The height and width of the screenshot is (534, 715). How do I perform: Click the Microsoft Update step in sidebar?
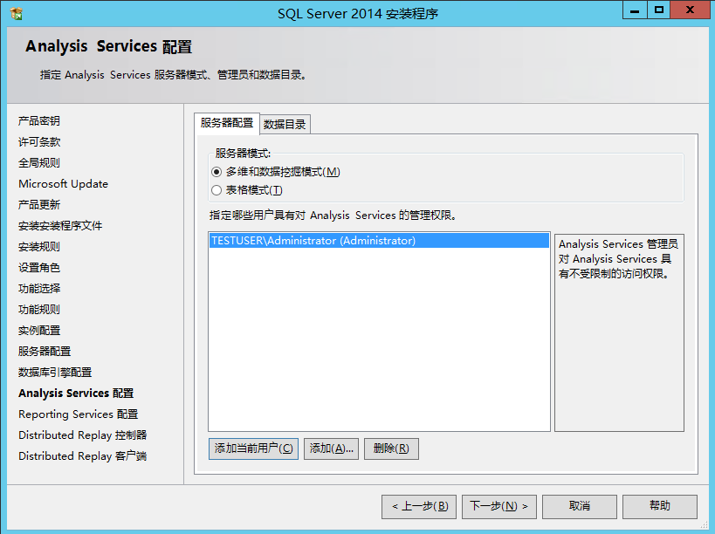pyautogui.click(x=64, y=183)
